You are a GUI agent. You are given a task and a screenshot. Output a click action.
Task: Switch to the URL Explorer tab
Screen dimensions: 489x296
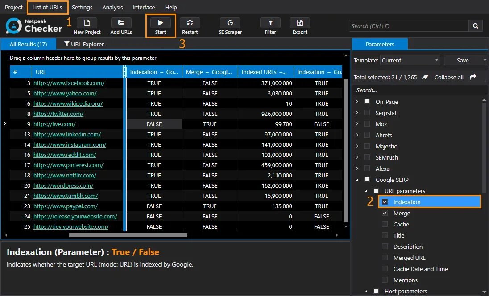(84, 44)
